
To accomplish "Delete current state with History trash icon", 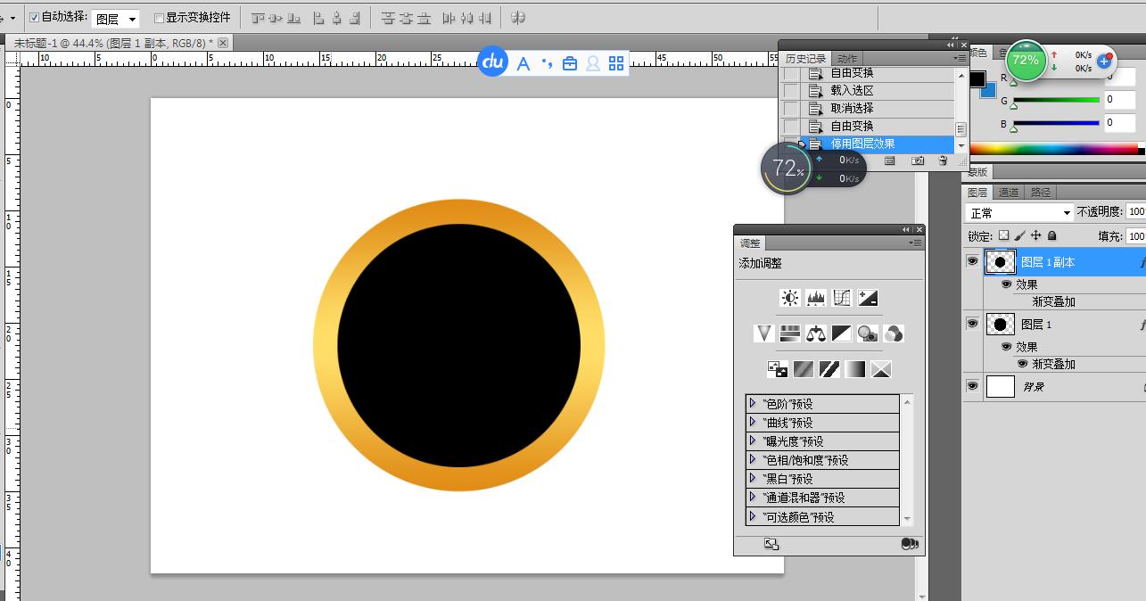I will 943,161.
